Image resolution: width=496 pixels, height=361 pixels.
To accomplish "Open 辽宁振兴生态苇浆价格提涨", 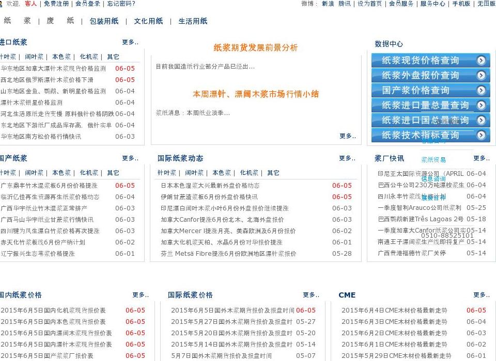I will tap(38, 254).
